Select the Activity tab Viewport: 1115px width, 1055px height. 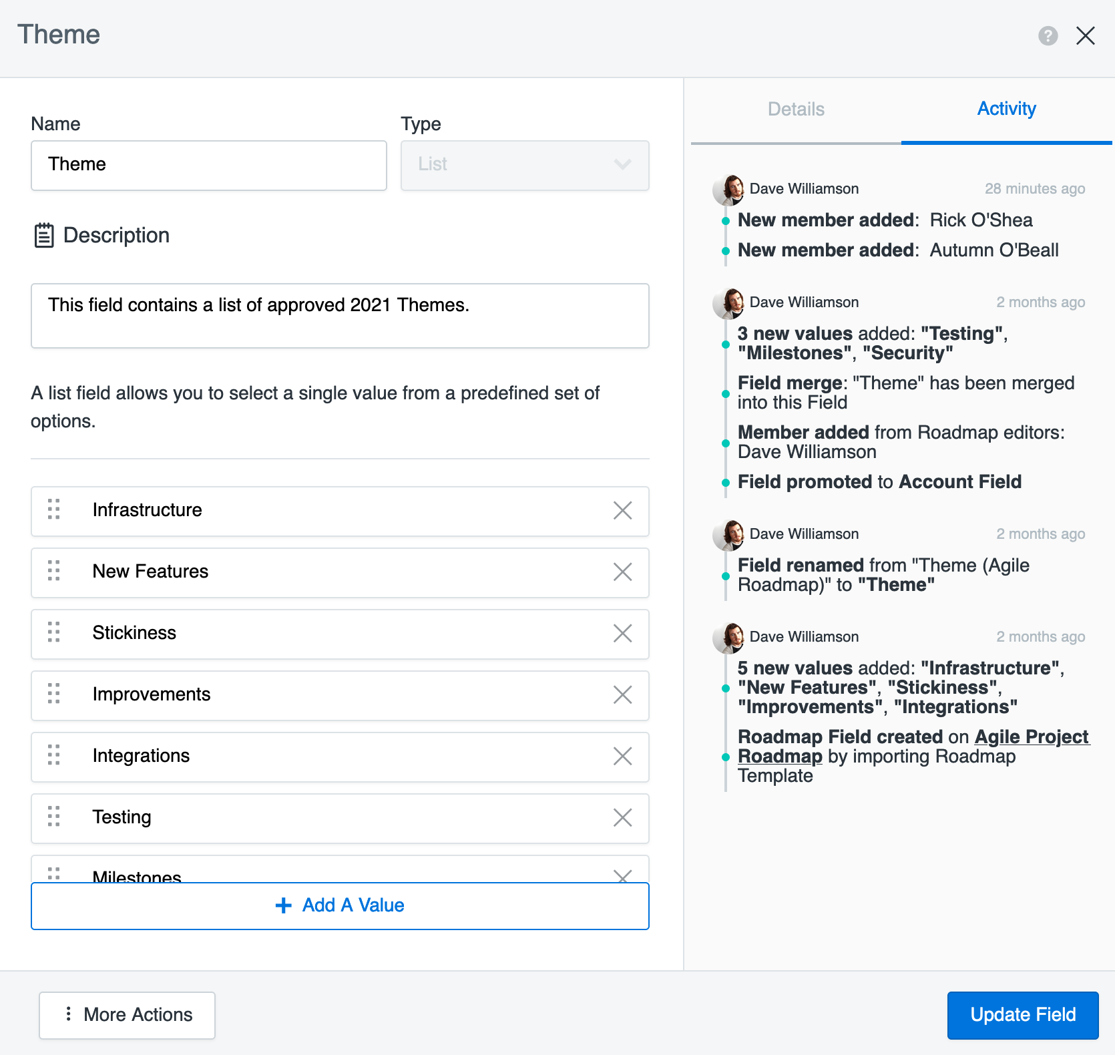(x=1006, y=110)
